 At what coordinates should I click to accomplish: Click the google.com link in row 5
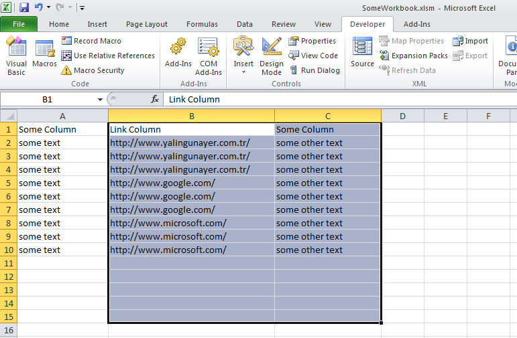162,183
